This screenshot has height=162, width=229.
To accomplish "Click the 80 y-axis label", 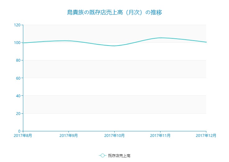I will [18, 60].
